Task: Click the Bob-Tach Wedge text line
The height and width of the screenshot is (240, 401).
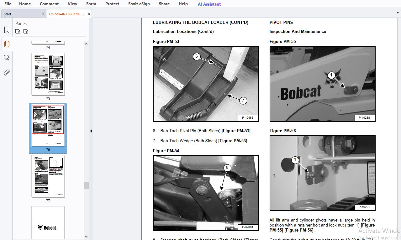Action: click(201, 141)
